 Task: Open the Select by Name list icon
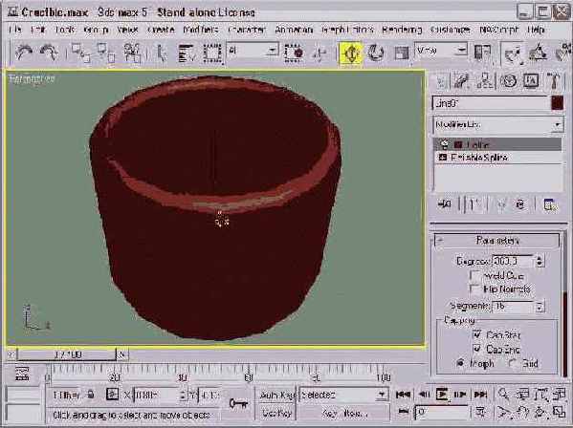coord(187,53)
